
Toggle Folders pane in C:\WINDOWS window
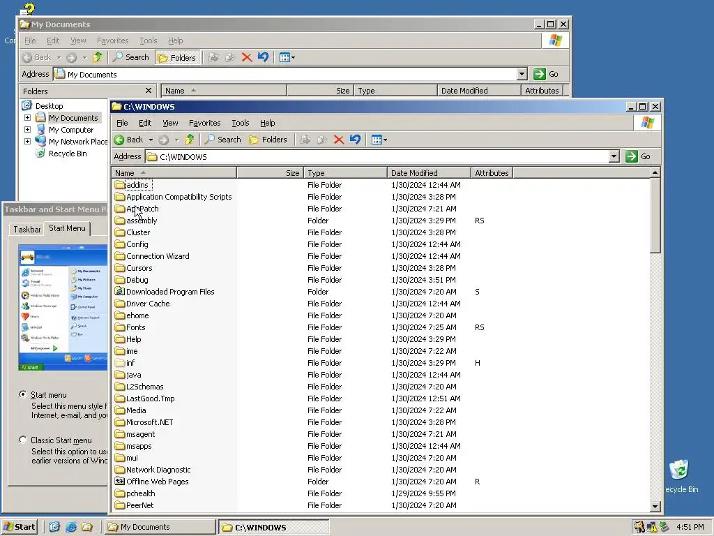(268, 140)
